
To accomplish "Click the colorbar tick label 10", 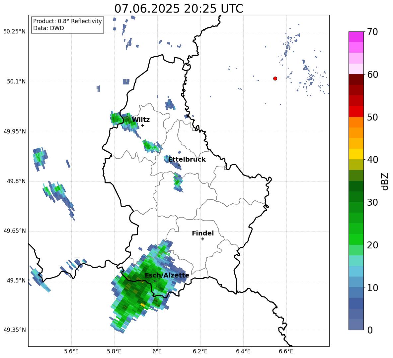I will pos(372,288).
